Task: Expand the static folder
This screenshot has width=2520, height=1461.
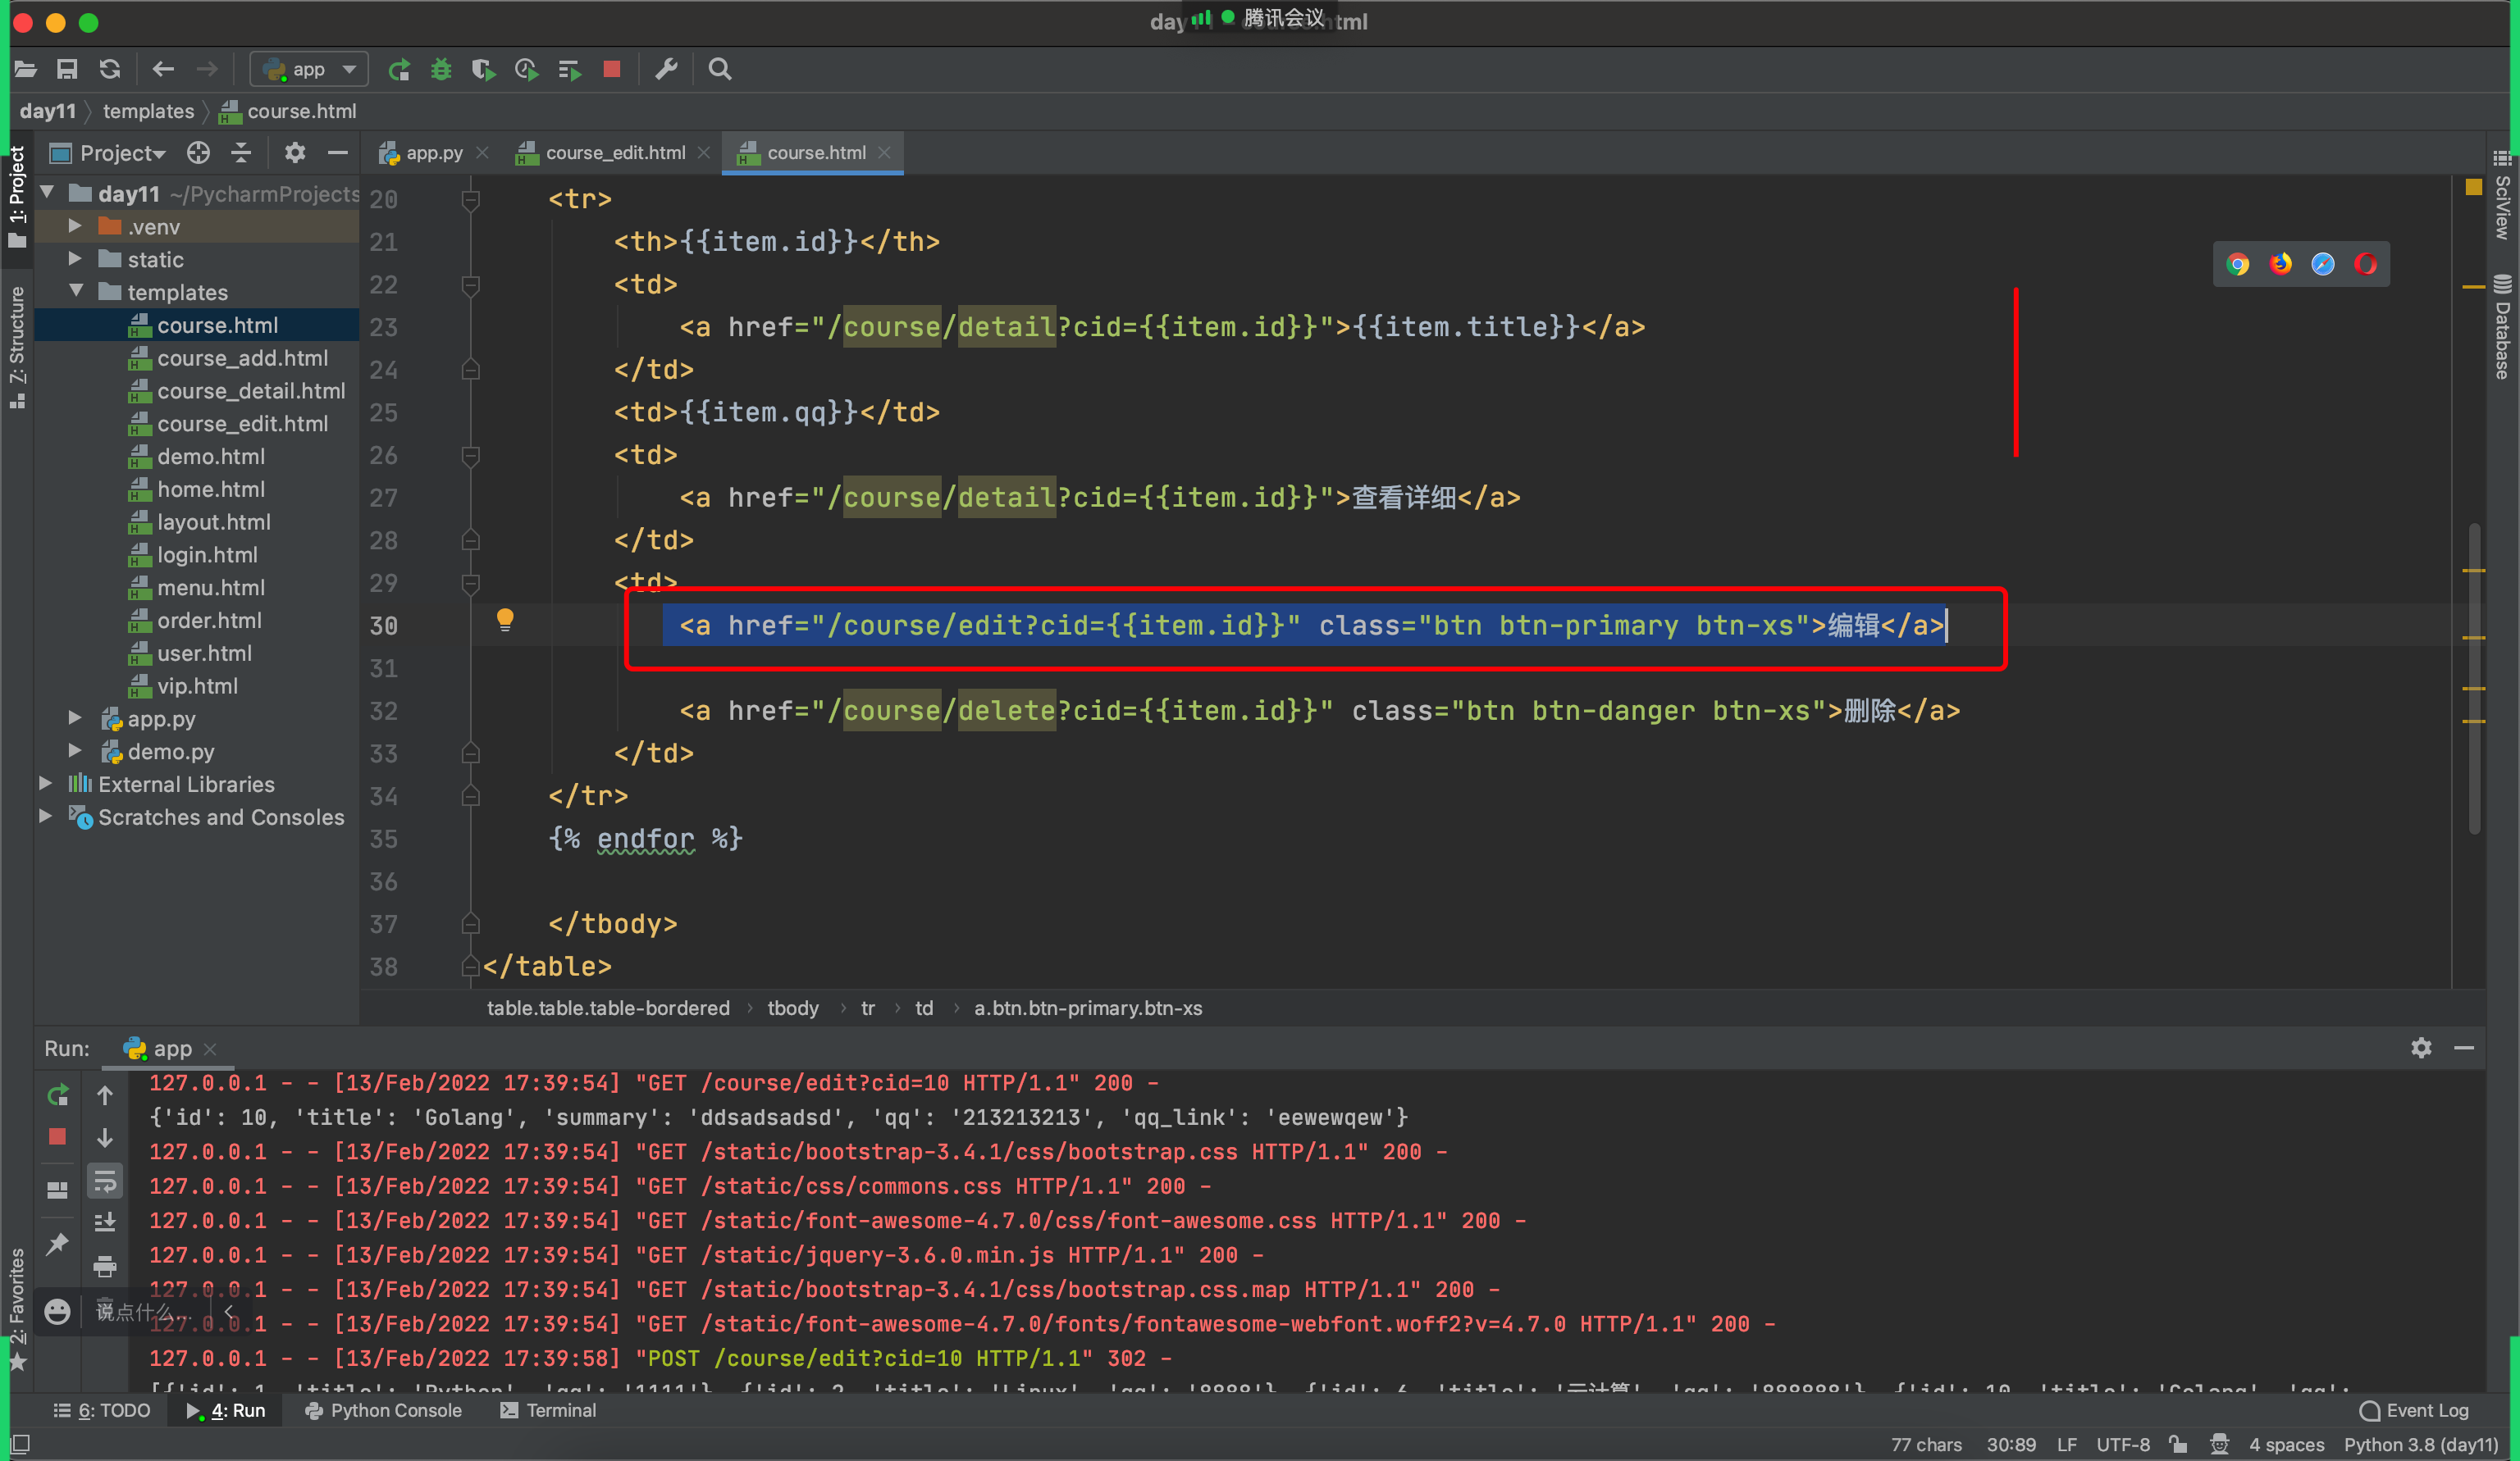Action: (x=75, y=259)
